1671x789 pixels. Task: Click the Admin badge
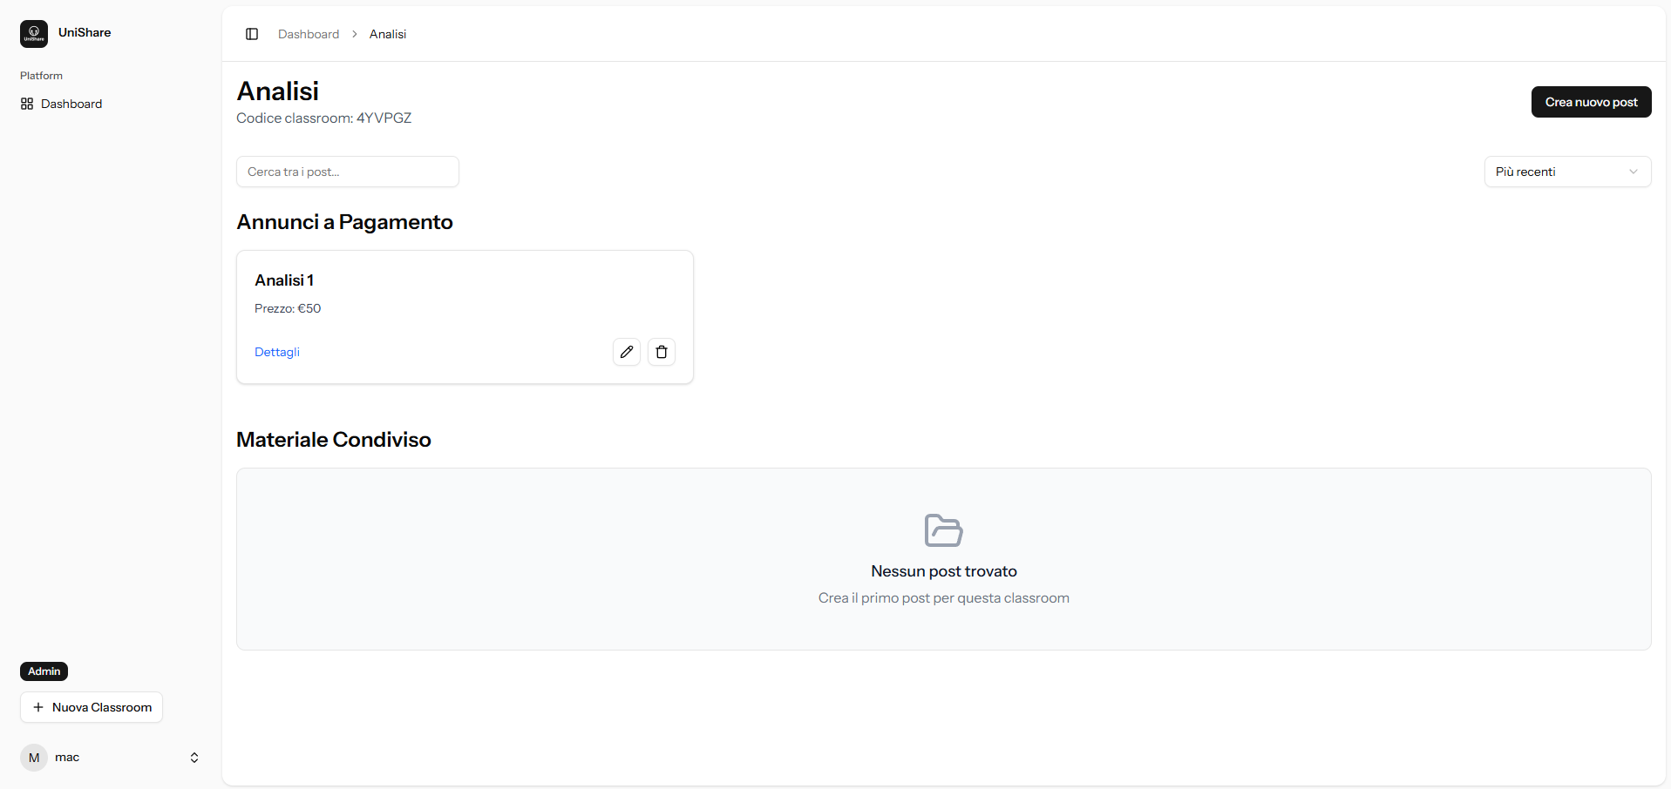(44, 671)
